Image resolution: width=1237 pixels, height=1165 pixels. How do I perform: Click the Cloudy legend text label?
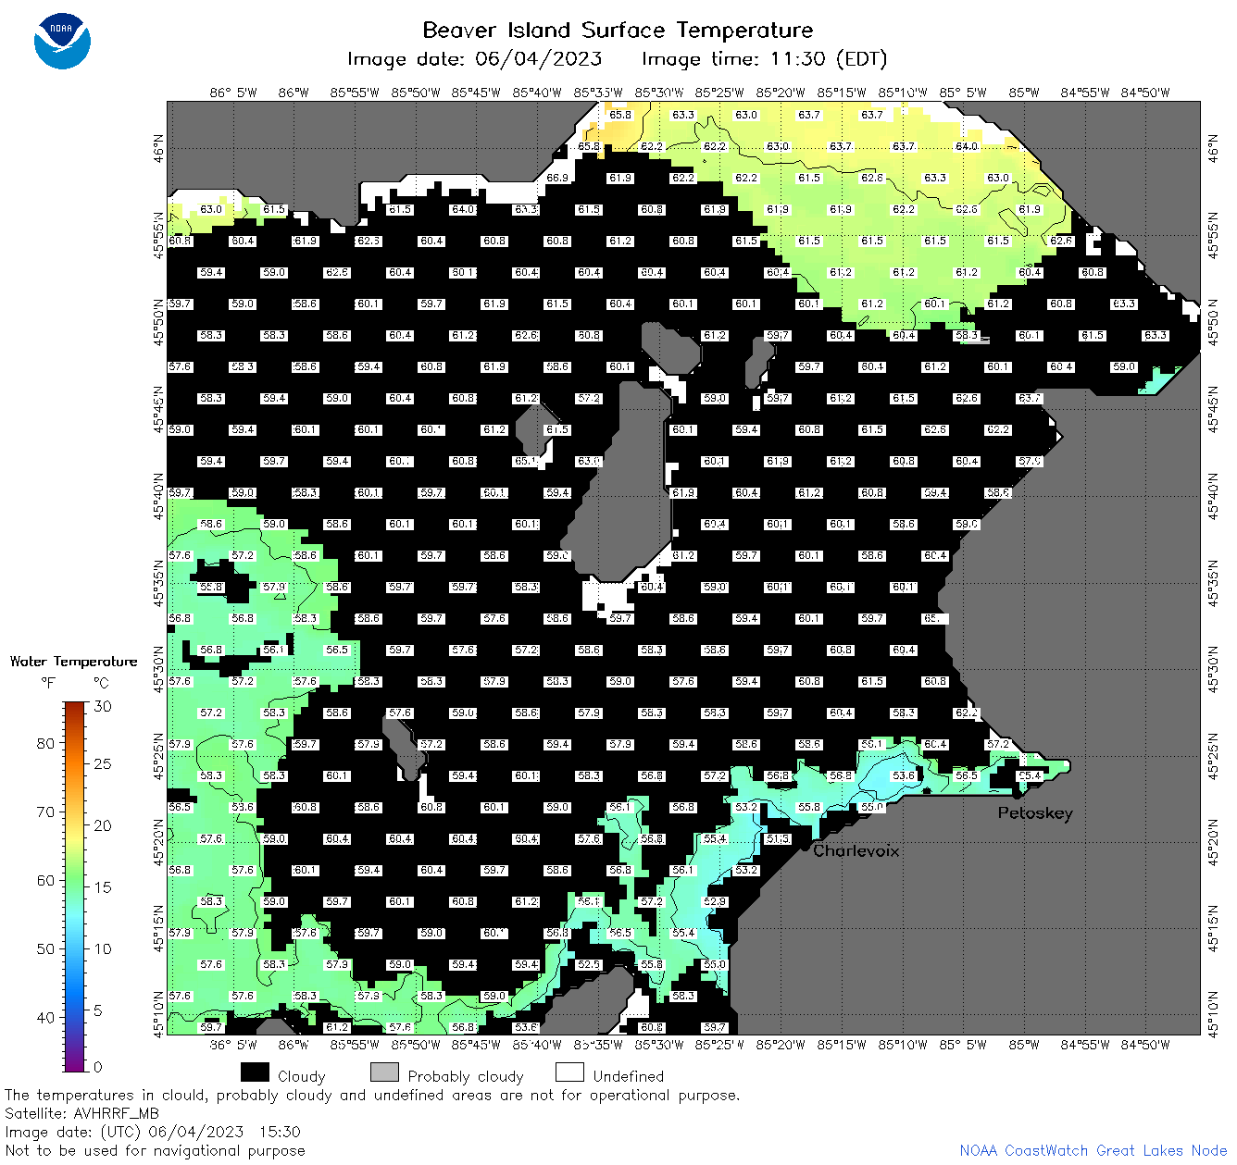click(302, 1076)
